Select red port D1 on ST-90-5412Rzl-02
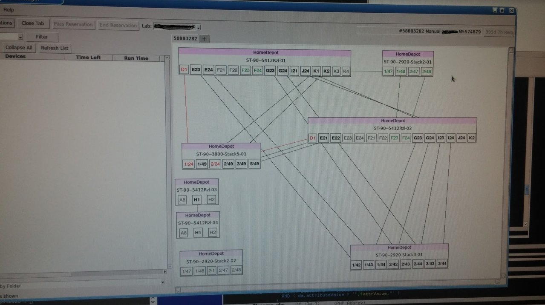 coord(313,138)
